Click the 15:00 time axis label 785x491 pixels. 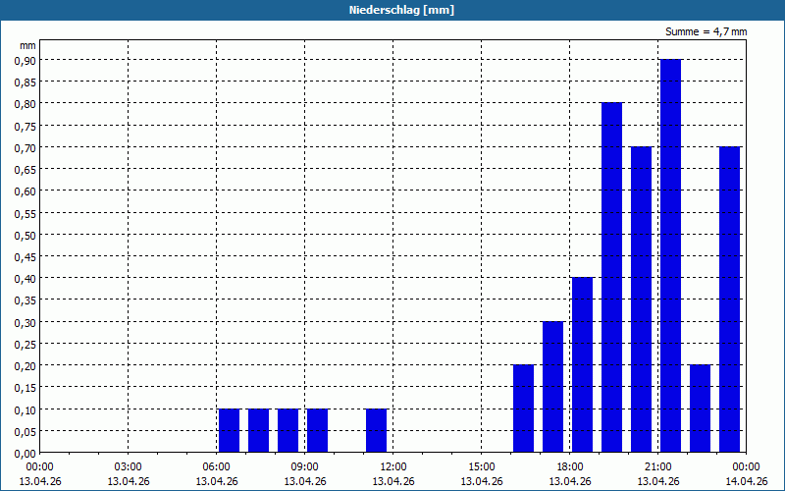[482, 467]
